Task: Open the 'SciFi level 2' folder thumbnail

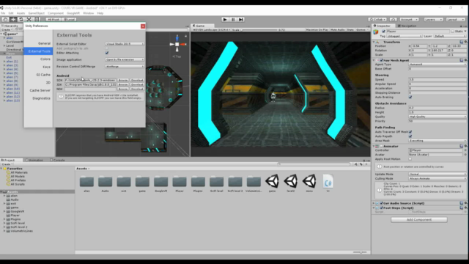Action: tap(235, 181)
